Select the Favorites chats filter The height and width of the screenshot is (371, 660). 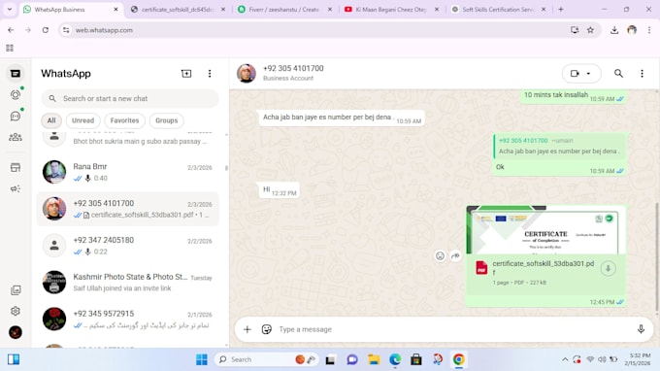pos(124,120)
